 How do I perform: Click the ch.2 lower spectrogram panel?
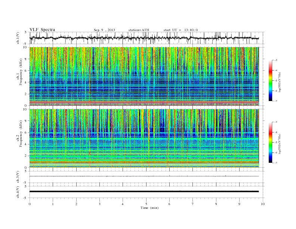(x=144, y=138)
